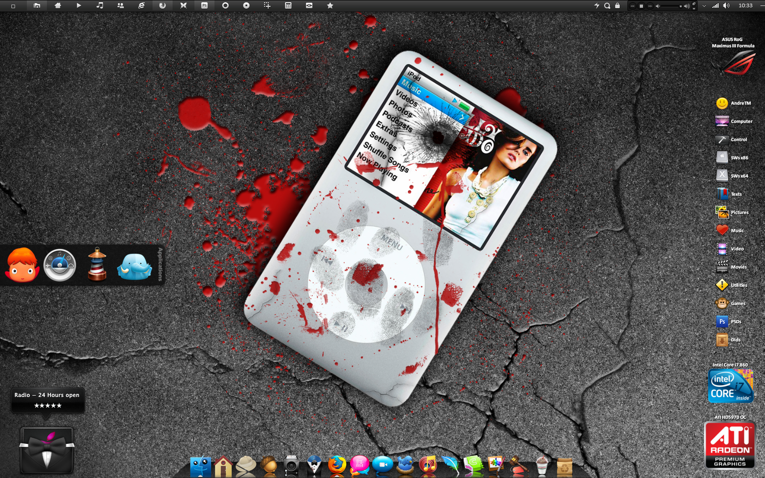The image size is (765, 478).
Task: Open the Photoshop PS icon in the top bar
Action: 204,5
